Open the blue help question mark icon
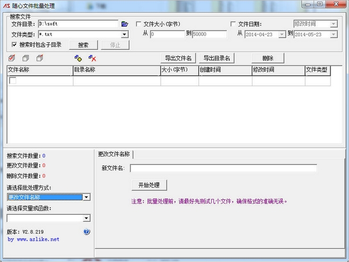This screenshot has height=262, width=349. (86, 232)
